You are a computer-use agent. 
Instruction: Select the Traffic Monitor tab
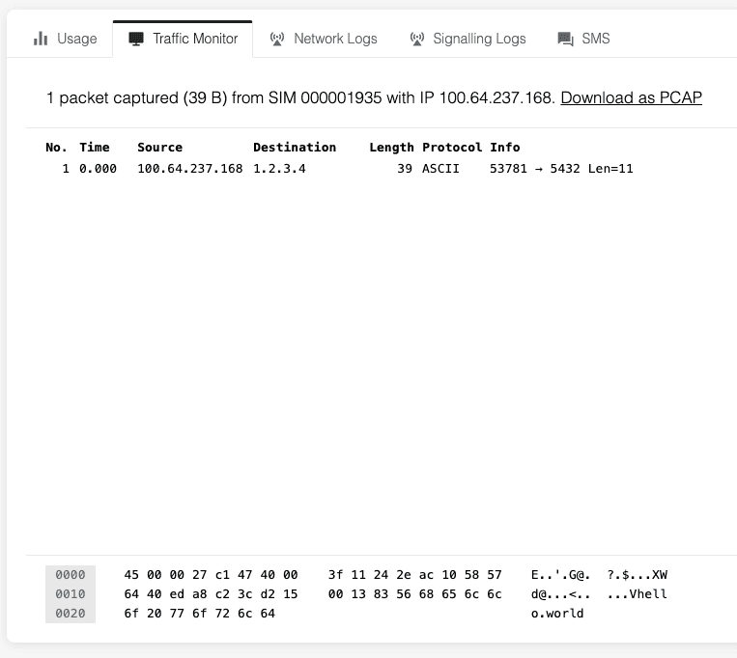pos(183,39)
